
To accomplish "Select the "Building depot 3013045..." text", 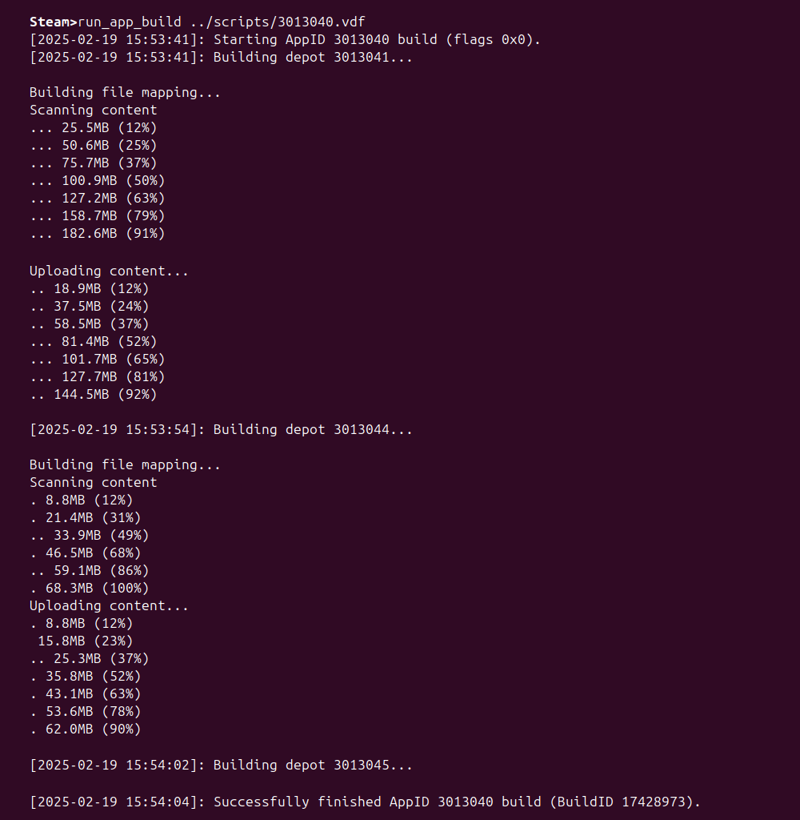I will pyautogui.click(x=313, y=765).
